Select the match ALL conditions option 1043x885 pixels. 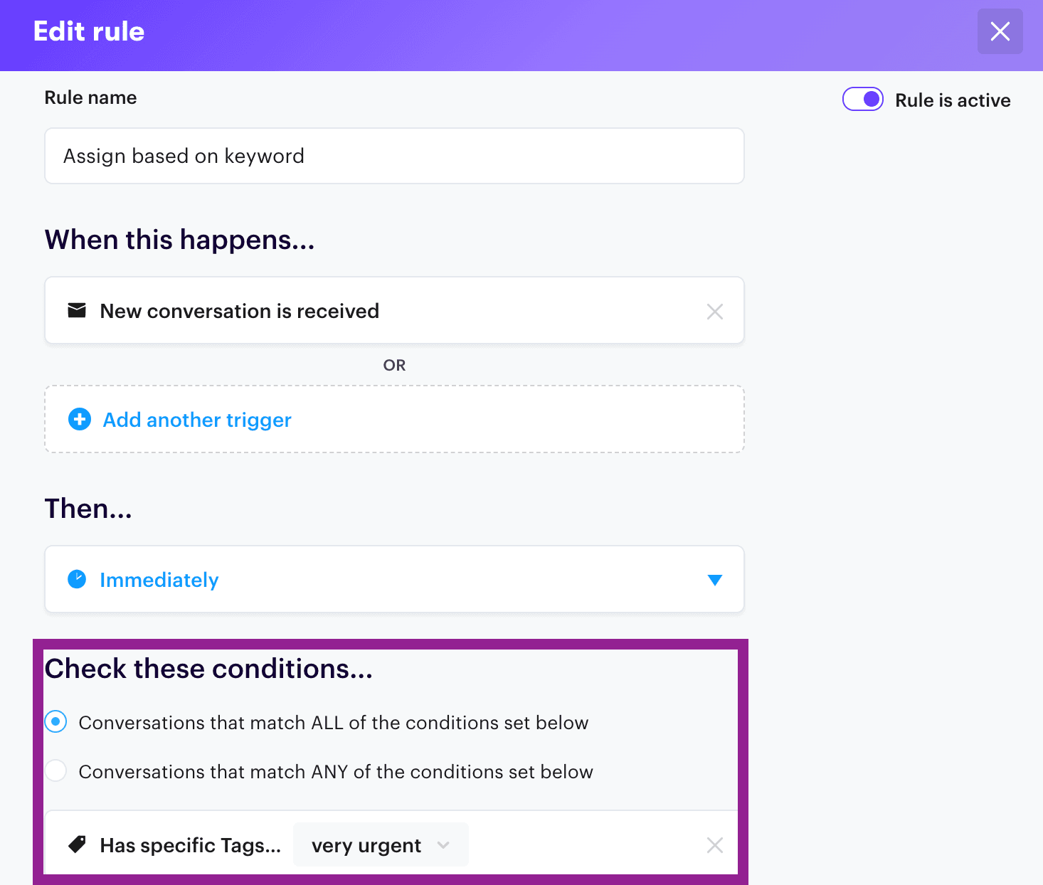55,721
